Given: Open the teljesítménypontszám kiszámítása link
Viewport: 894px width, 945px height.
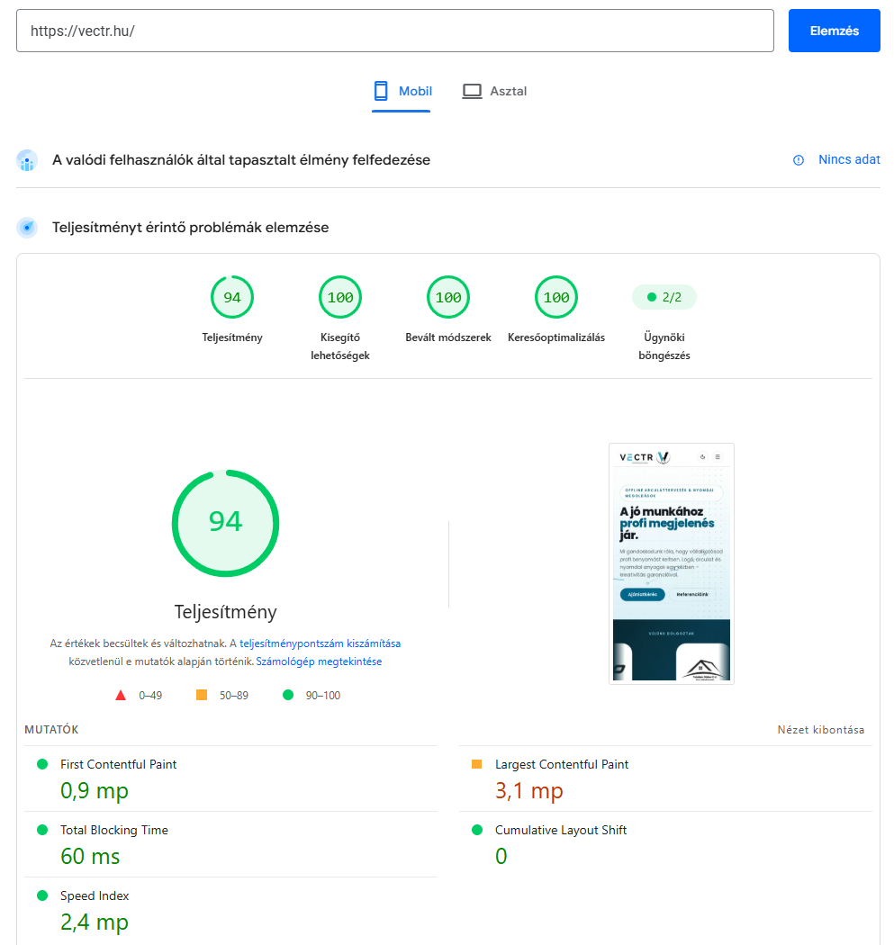Looking at the screenshot, I should [x=321, y=643].
